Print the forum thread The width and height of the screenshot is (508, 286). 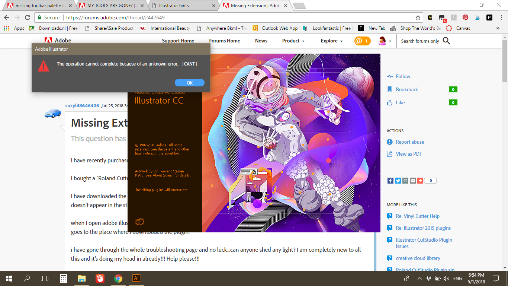(405, 181)
